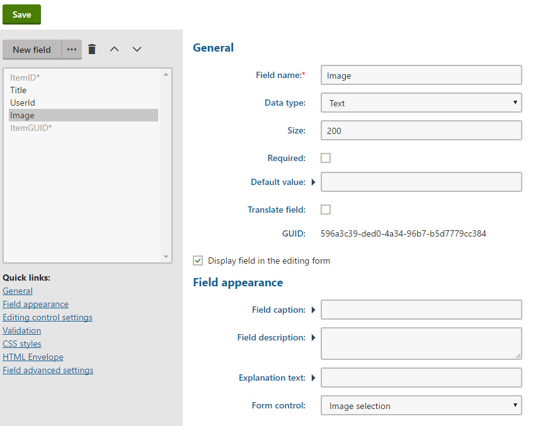Expand the Field caption options
The width and height of the screenshot is (550, 426).
pos(313,310)
